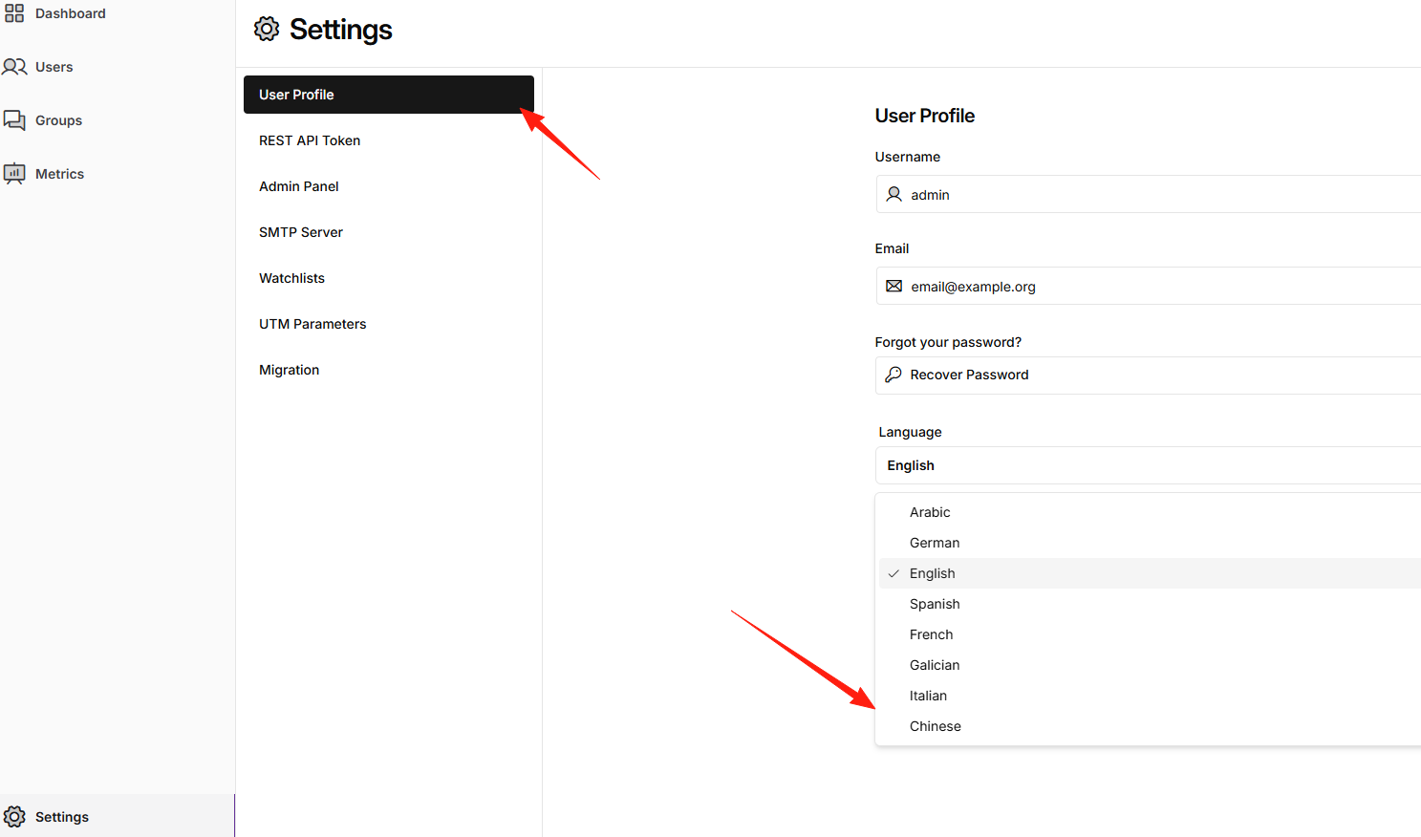Click the Language field label
Image resolution: width=1421 pixels, height=837 pixels.
(x=910, y=432)
